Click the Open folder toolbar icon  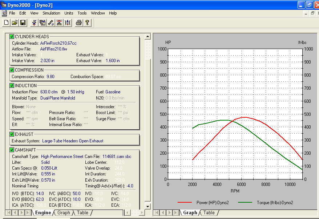pos(15,23)
